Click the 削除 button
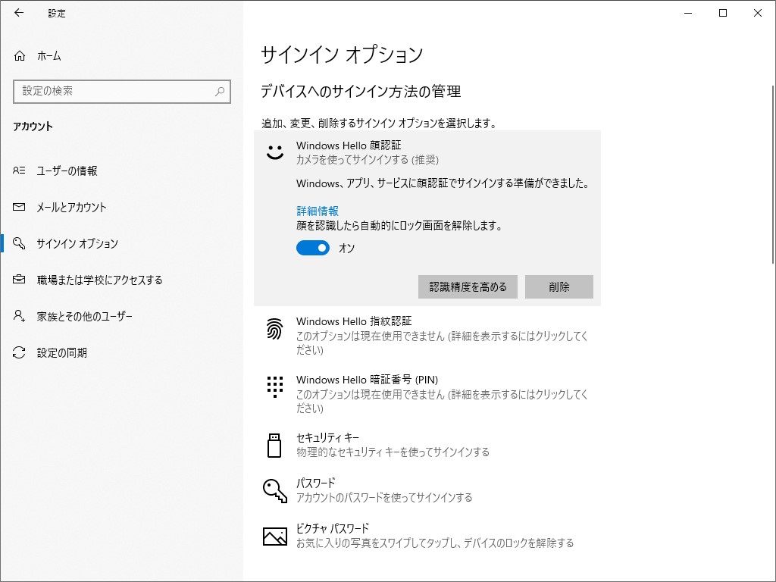Image resolution: width=776 pixels, height=582 pixels. (559, 286)
